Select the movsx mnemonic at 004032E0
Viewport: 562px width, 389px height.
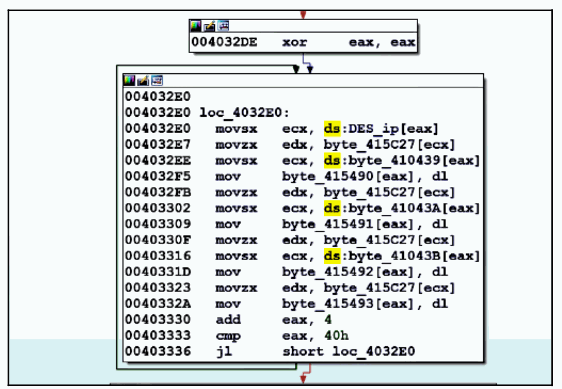[236, 129]
